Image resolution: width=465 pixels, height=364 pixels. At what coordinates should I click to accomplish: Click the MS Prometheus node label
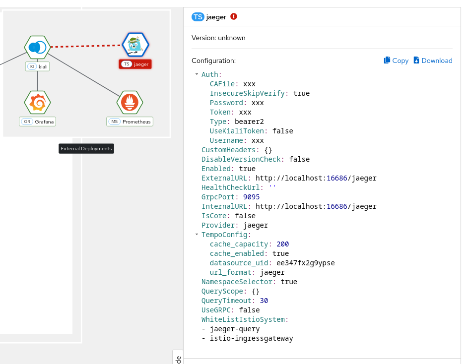tap(130, 121)
